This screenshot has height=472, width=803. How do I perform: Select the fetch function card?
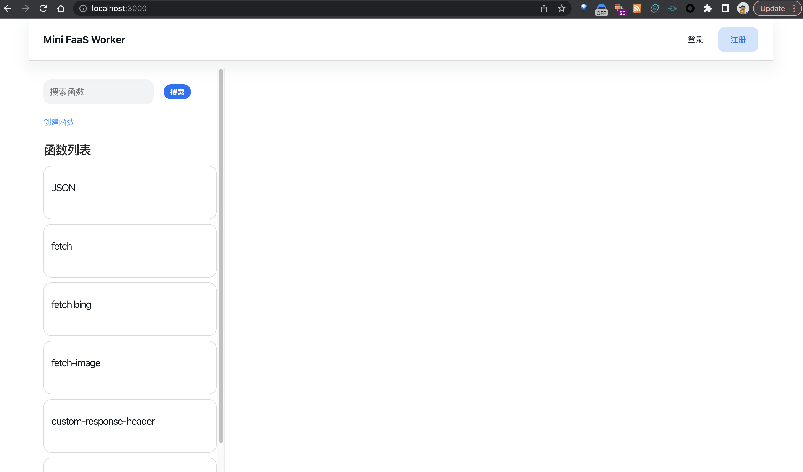pyautogui.click(x=130, y=251)
